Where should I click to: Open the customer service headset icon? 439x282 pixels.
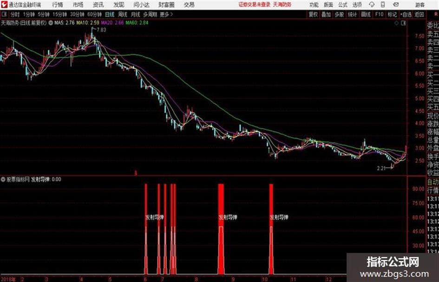[372, 5]
